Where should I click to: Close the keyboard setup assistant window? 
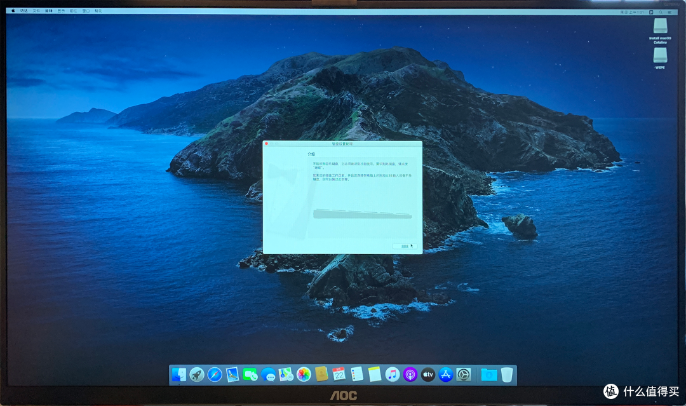[x=266, y=144]
